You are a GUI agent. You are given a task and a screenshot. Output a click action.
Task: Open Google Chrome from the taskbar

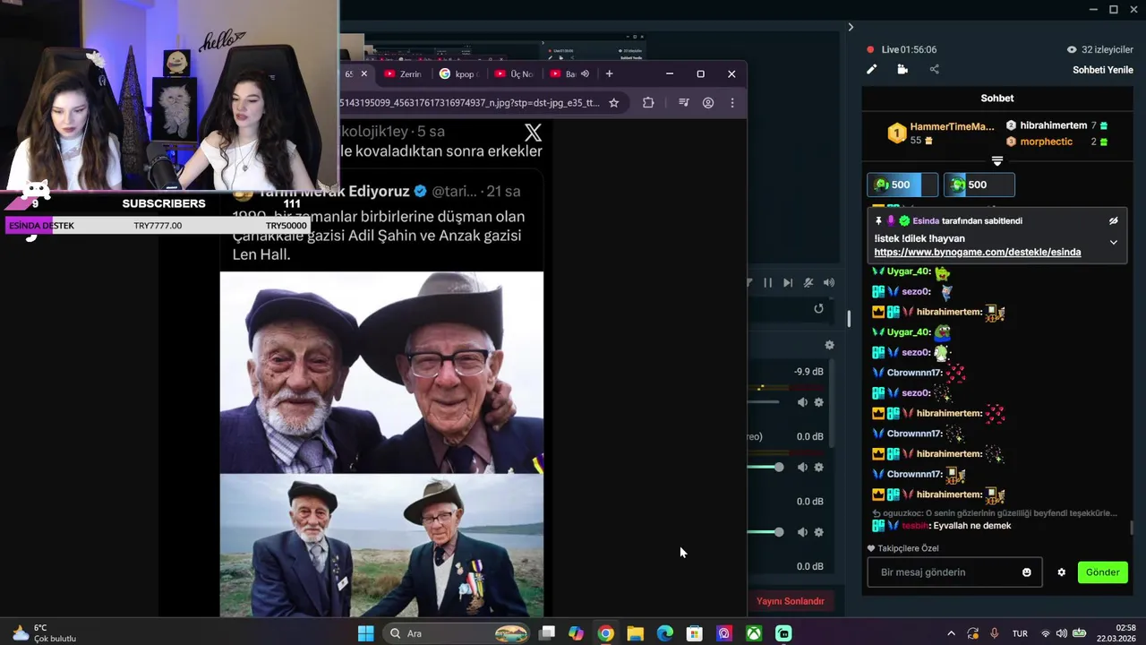tap(606, 633)
